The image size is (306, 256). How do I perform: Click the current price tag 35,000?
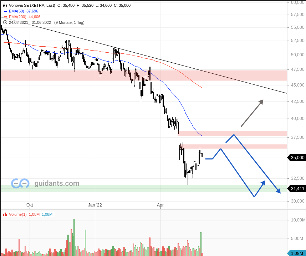click(x=297, y=158)
